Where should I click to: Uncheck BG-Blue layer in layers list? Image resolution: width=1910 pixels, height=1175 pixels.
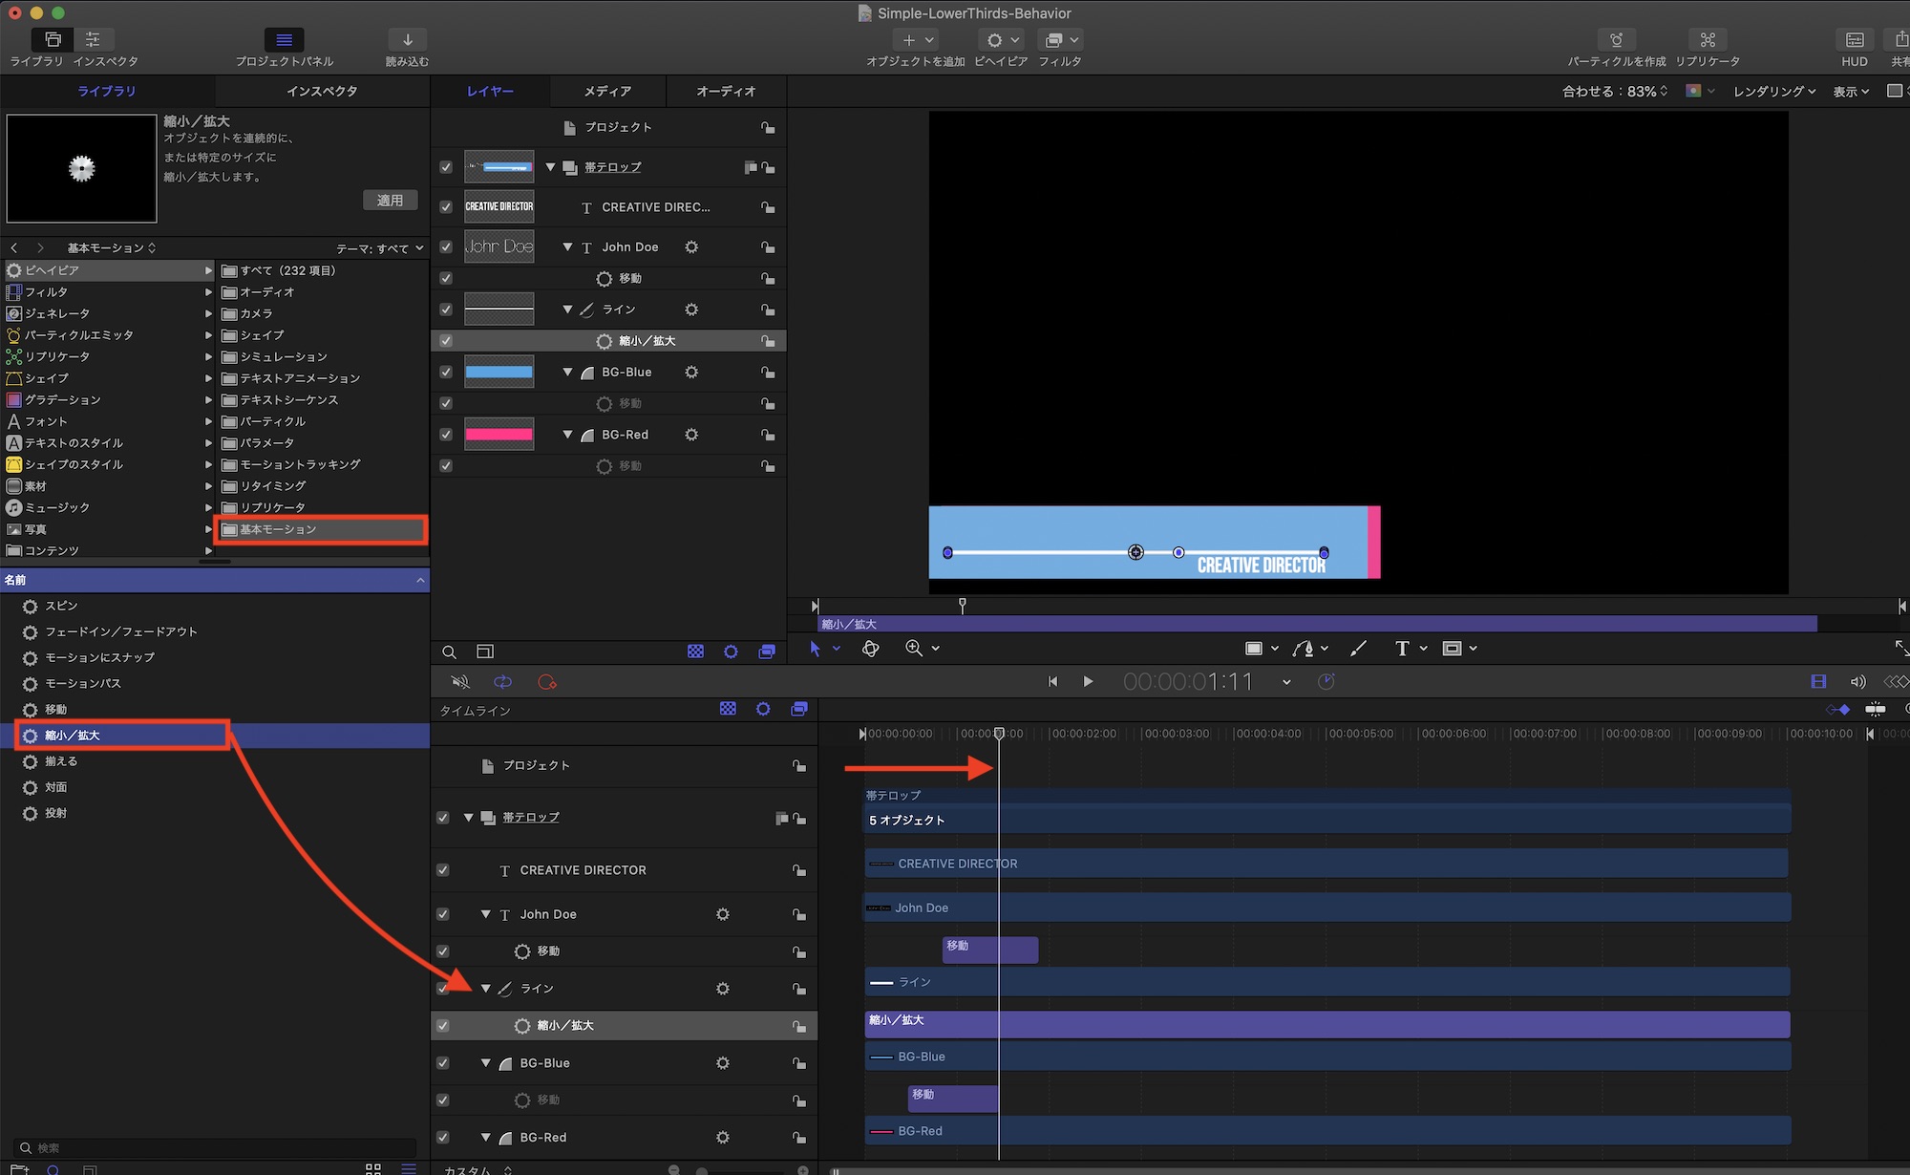click(446, 373)
